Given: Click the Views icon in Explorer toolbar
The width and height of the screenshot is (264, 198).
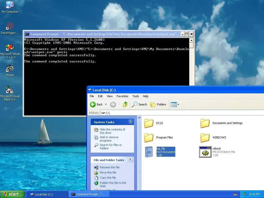Looking at the screenshot, I should click(x=174, y=105).
